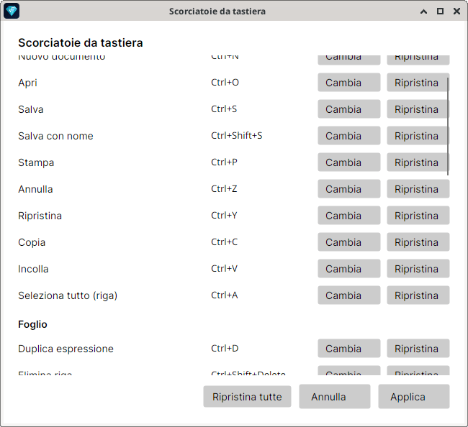Reset the Salva con nome shortcut
468x427 pixels.
[418, 136]
